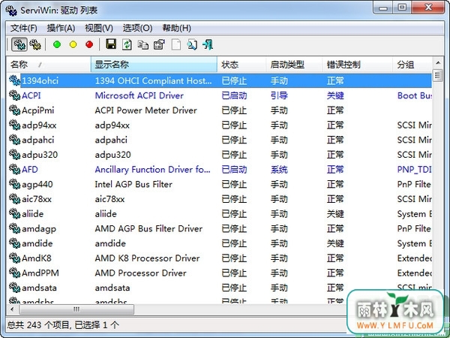Click gear icon of 1394ohci row

(x=14, y=80)
